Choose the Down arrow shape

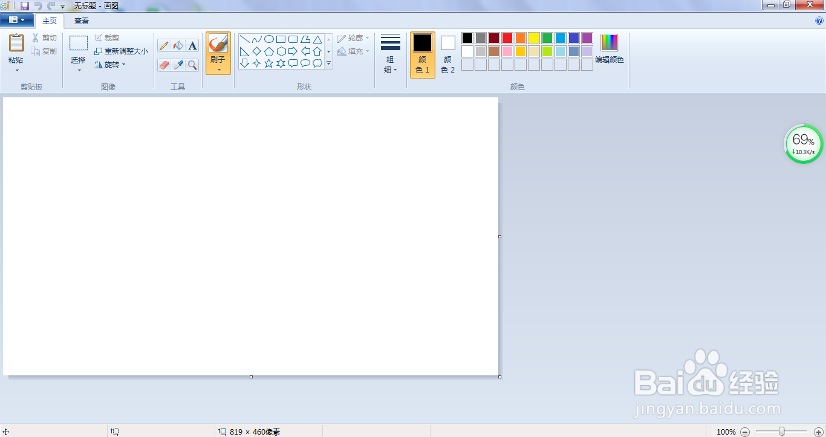pyautogui.click(x=245, y=63)
